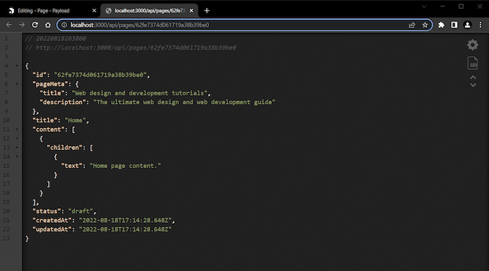The height and width of the screenshot is (271, 489).
Task: Open the JSON viewer settings gear
Action: click(x=473, y=45)
